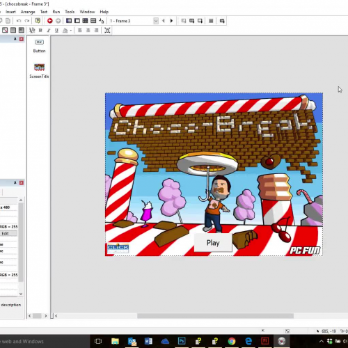Expand hidden system tray icons chevron
The width and height of the screenshot is (348, 348).
(322, 341)
